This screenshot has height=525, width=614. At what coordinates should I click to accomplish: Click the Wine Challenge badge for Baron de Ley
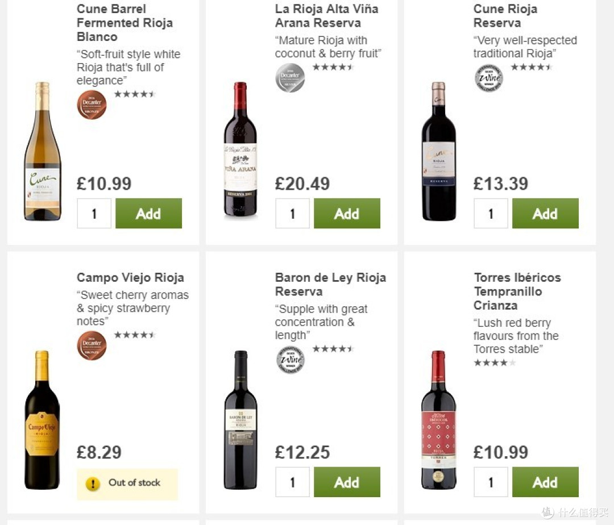[290, 360]
